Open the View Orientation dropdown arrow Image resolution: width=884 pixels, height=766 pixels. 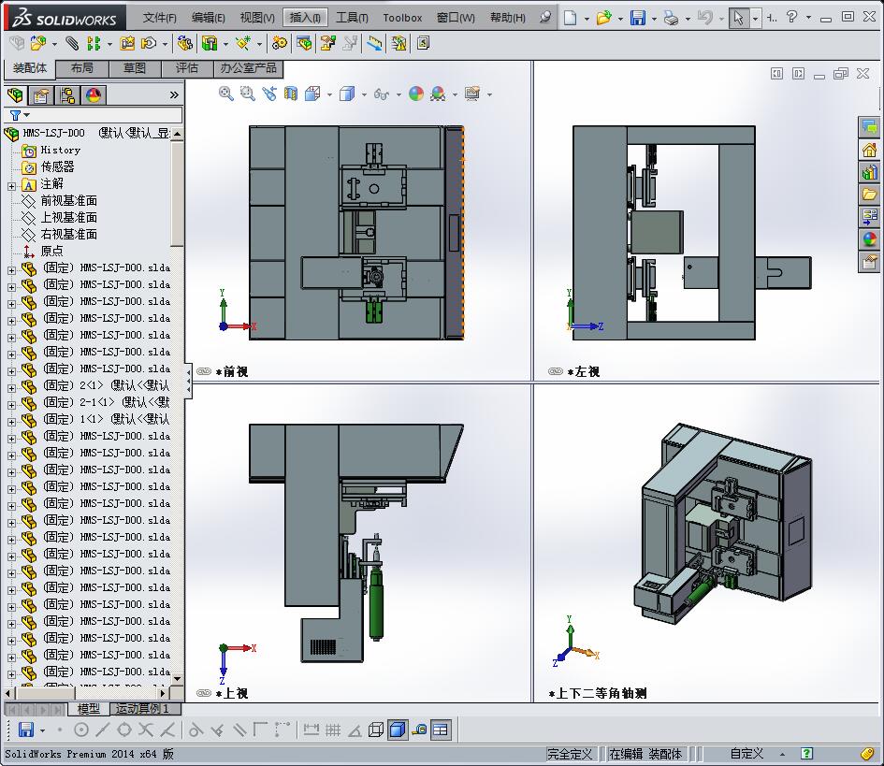coord(328,94)
